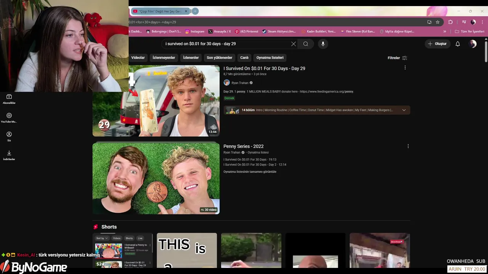
Task: Select the Oynatma listeleri filter chip
Action: (x=270, y=57)
